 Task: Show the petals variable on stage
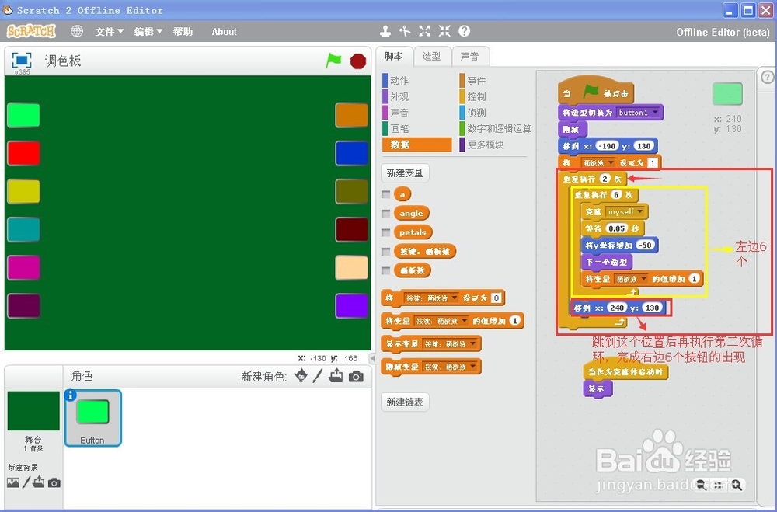(x=385, y=232)
